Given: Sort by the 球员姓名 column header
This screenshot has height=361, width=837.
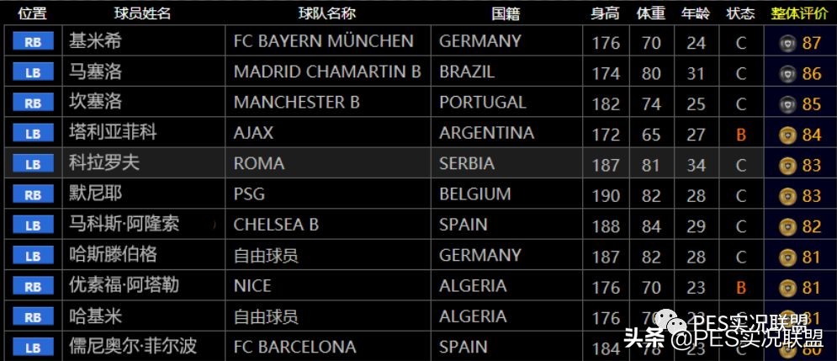Looking at the screenshot, I should tap(142, 13).
